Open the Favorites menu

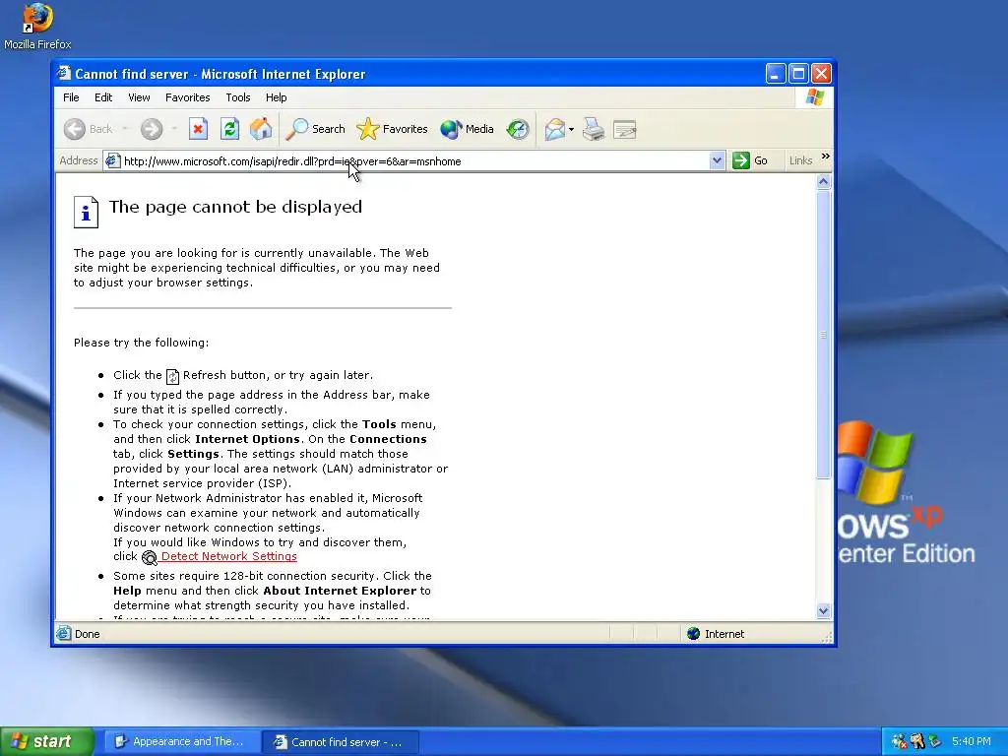(188, 97)
